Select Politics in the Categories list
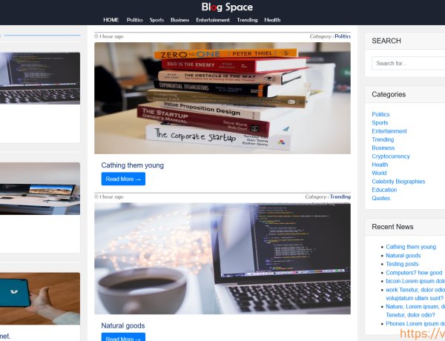 [x=380, y=114]
